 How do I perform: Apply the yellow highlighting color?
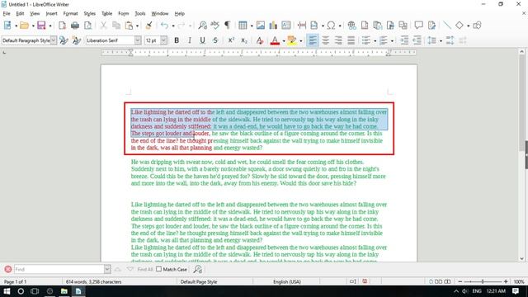[292, 40]
